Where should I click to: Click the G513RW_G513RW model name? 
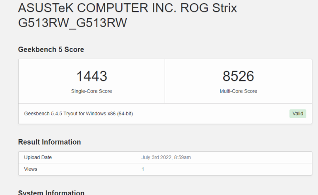coord(72,24)
